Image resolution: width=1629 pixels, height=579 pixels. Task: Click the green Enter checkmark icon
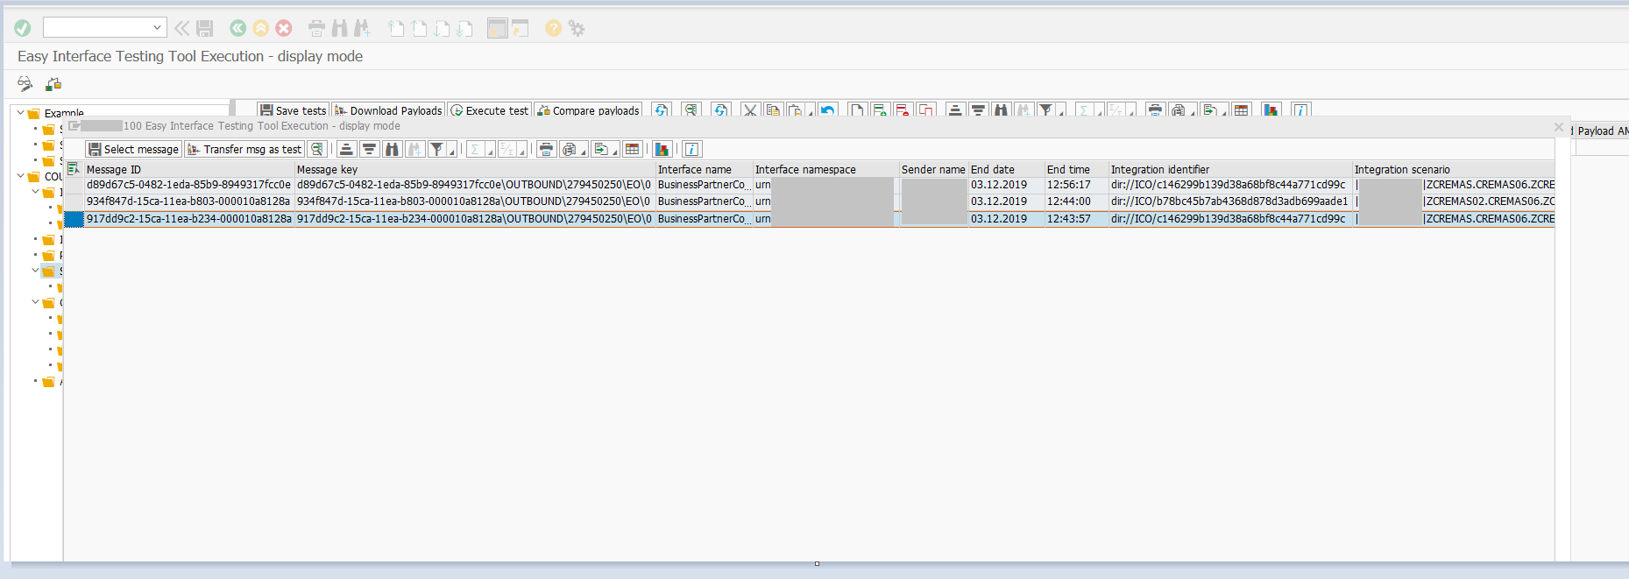23,29
